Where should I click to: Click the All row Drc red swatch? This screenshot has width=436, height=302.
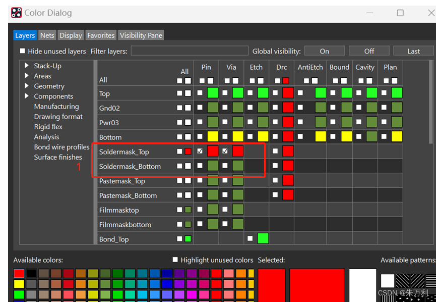pos(286,81)
